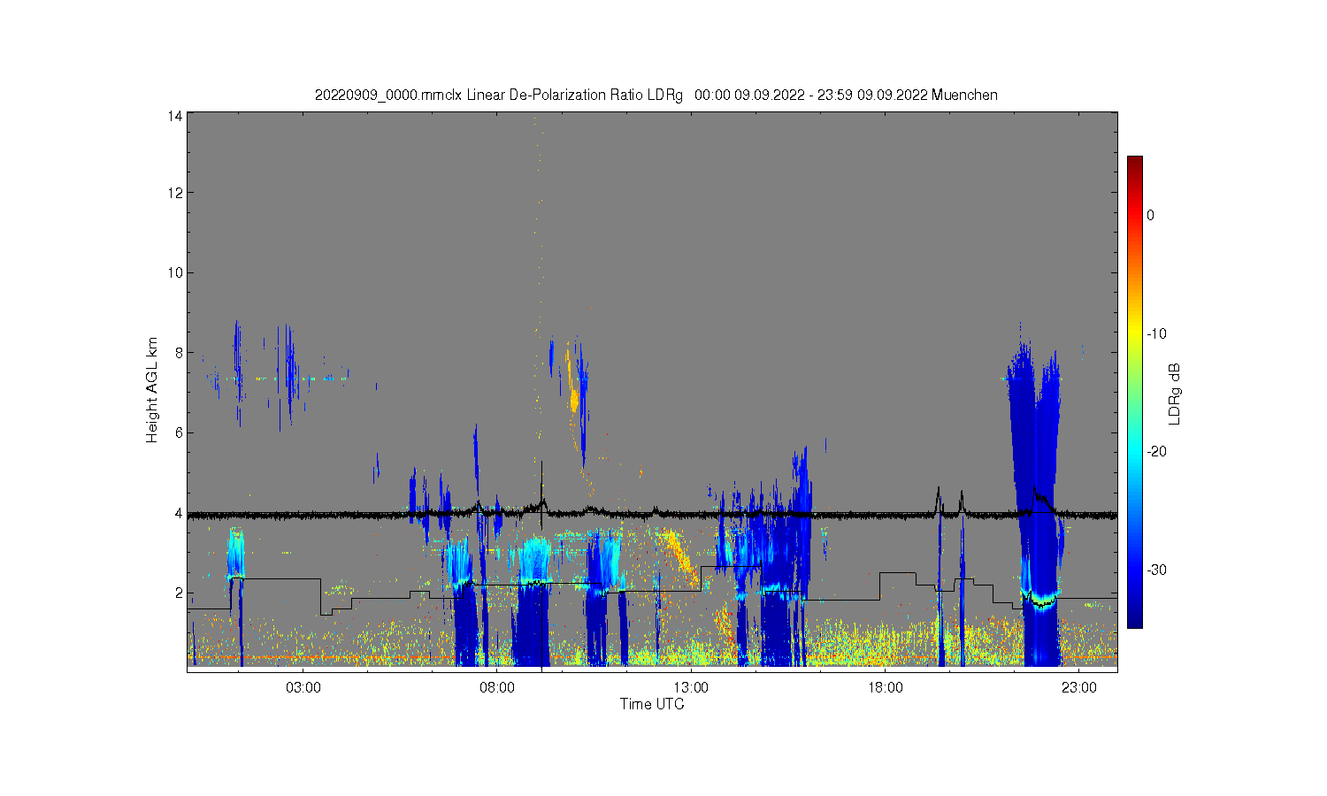Click the height tick label 8
Screen dimensions: 1327x796
pyautogui.click(x=179, y=353)
